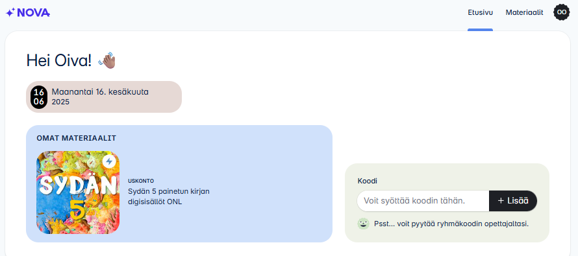The image size is (578, 256).
Task: Click the Psst ryhmäkoodin hint text
Action: point(451,224)
